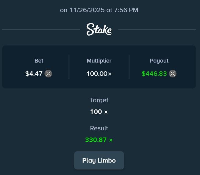Click the divider between Multiplier and Payout
The width and height of the screenshot is (200, 175).
(129, 67)
